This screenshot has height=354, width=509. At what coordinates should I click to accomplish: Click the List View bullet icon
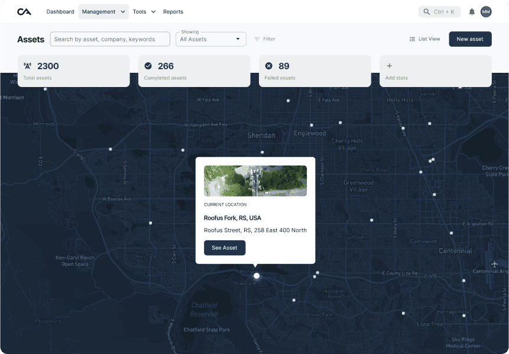[412, 39]
